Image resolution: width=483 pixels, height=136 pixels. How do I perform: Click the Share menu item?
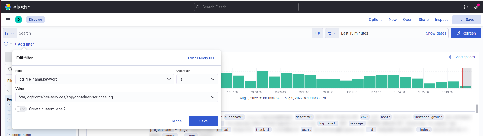tap(423, 20)
